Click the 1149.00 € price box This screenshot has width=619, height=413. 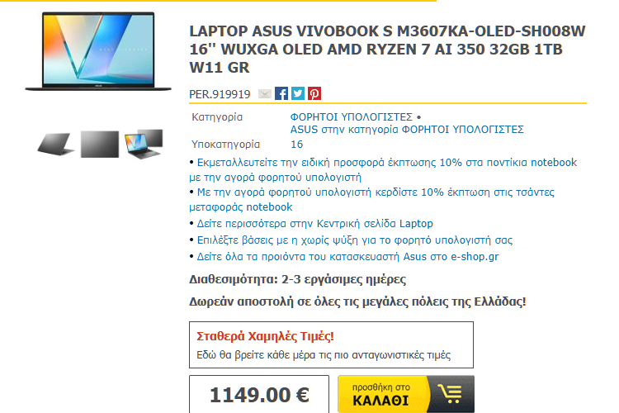pos(259,394)
